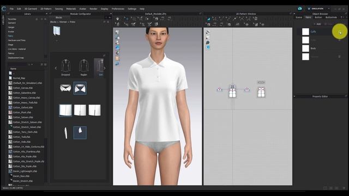349x196 pixels.
Task: Undock the Property Editor using its corner icon
Action: (x=346, y=96)
